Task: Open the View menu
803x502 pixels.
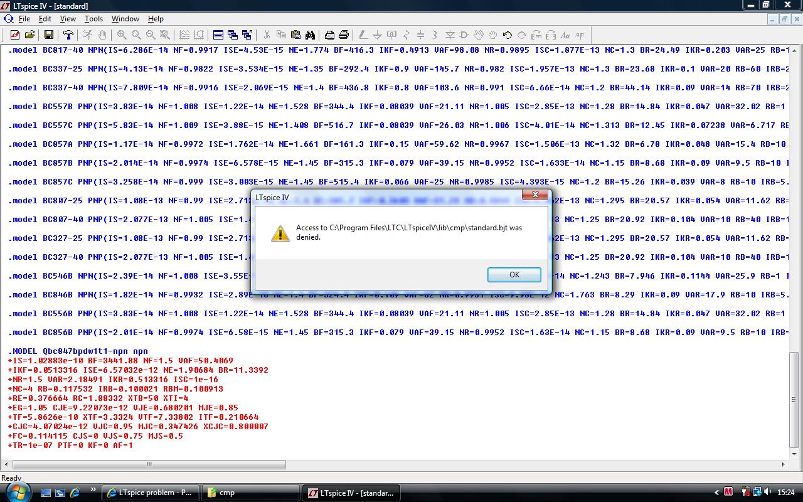Action: 68,19
